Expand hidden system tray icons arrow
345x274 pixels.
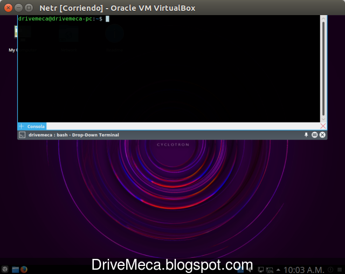278,270
